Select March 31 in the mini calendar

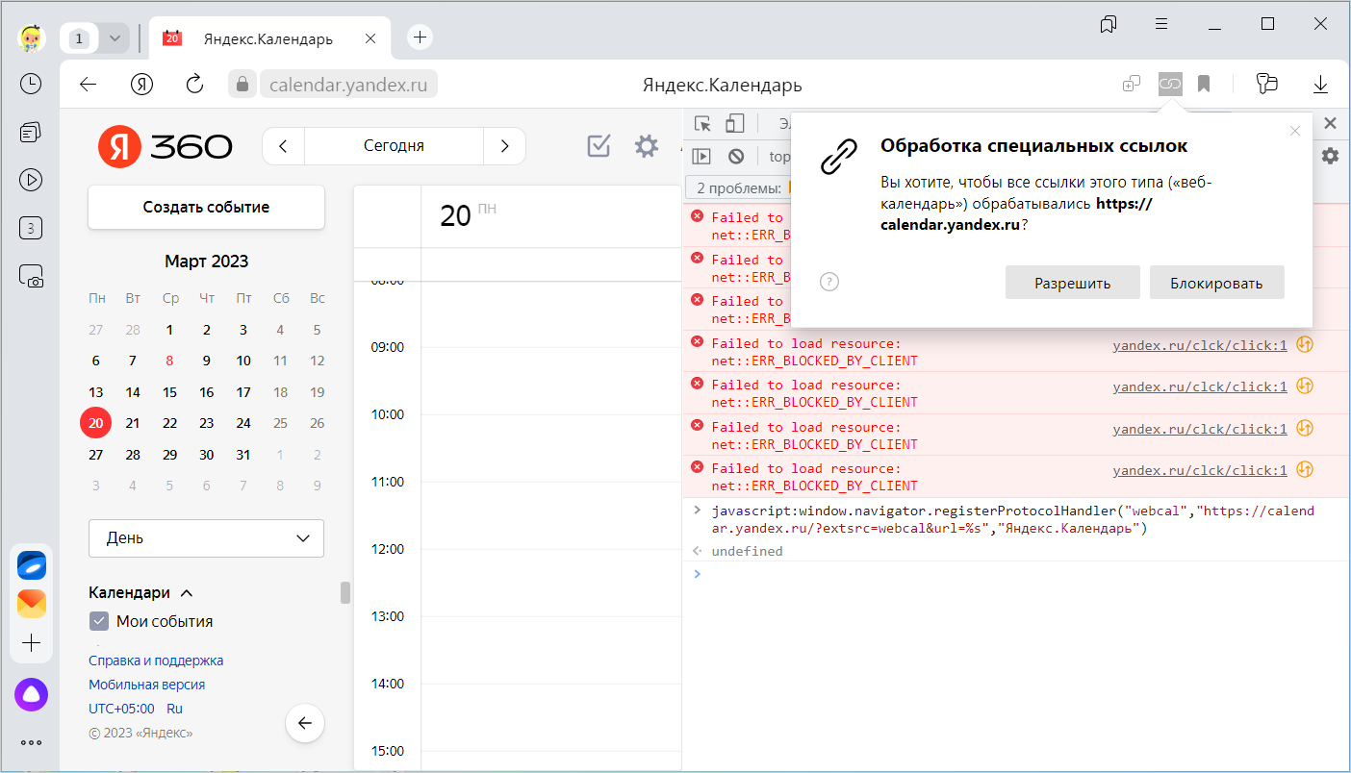click(x=243, y=455)
